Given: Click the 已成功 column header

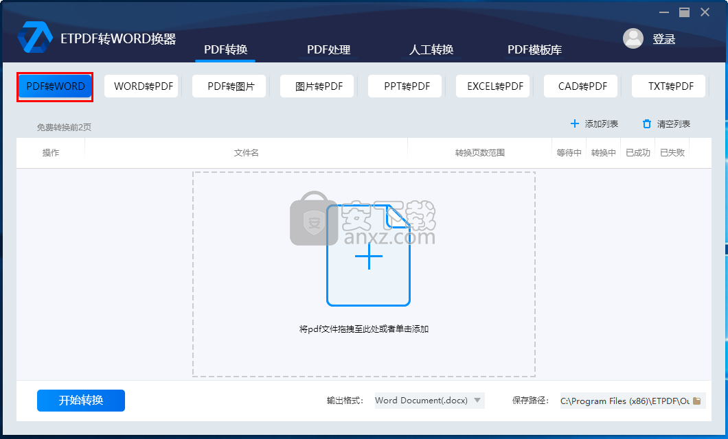Looking at the screenshot, I should [638, 153].
